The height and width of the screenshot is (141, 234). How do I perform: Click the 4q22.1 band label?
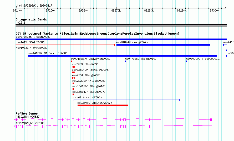(x=21, y=23)
